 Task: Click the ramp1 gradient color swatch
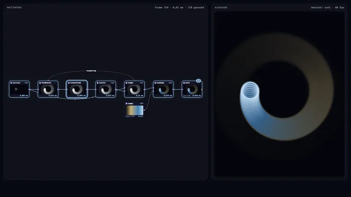pyautogui.click(x=135, y=110)
